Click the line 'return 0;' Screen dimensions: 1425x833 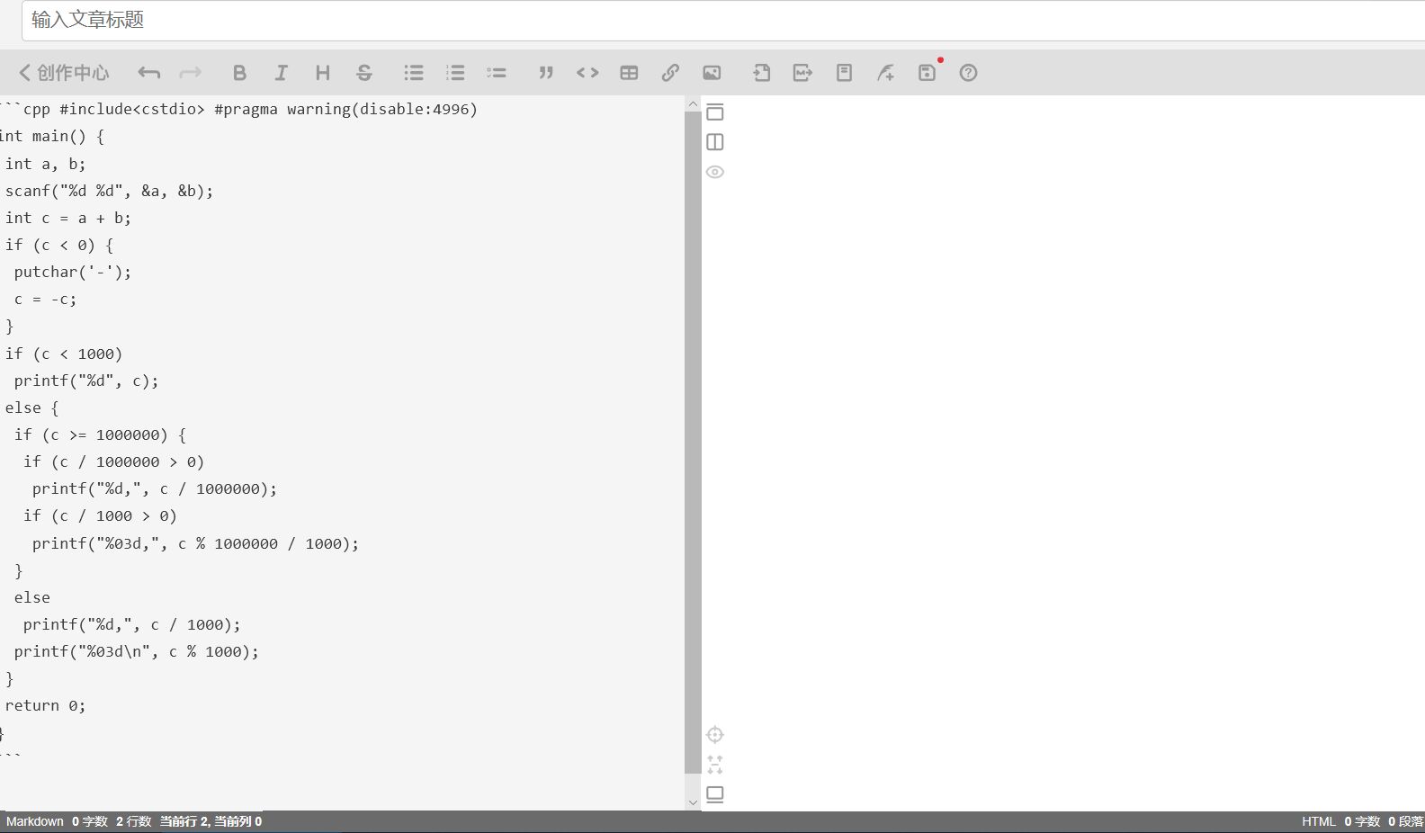[x=45, y=705]
